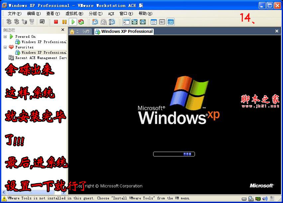Image resolution: width=283 pixels, height=203 pixels.
Task: Click the grayed USB device toolbar icon
Action: pyautogui.click(x=32, y=22)
